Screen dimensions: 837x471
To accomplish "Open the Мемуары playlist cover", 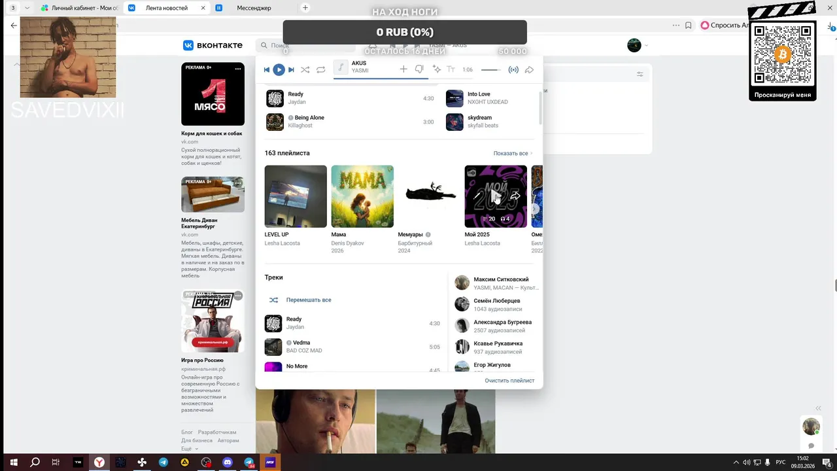I will pyautogui.click(x=429, y=196).
